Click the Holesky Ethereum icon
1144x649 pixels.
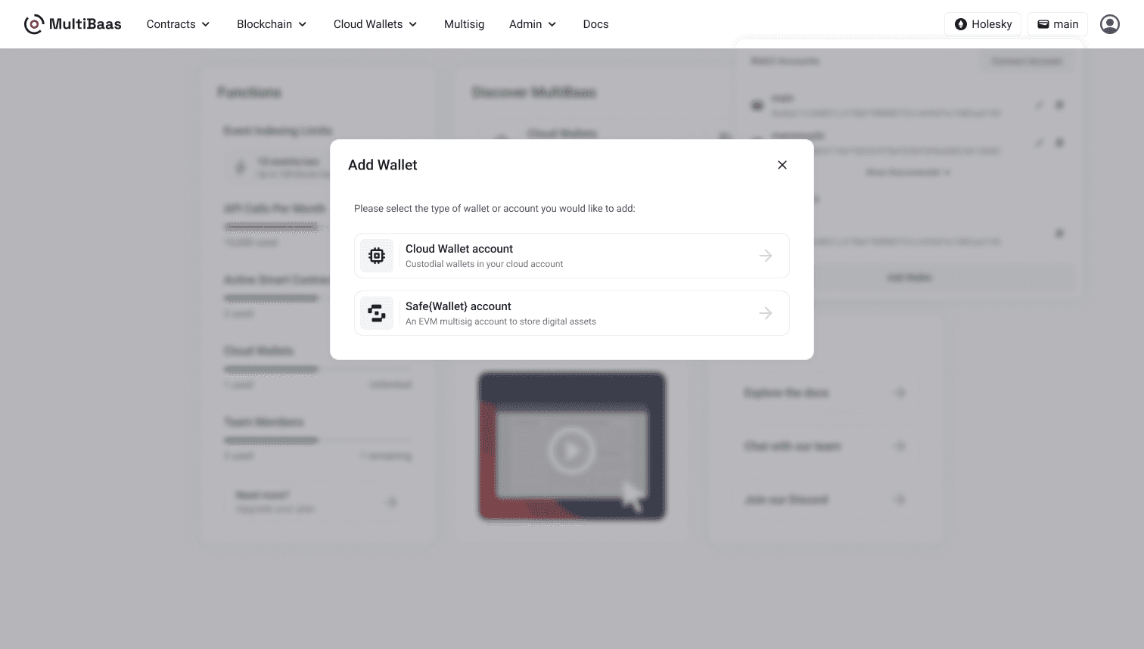[961, 24]
